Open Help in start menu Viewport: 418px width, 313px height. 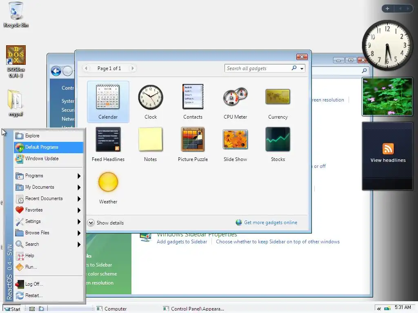[49, 256]
